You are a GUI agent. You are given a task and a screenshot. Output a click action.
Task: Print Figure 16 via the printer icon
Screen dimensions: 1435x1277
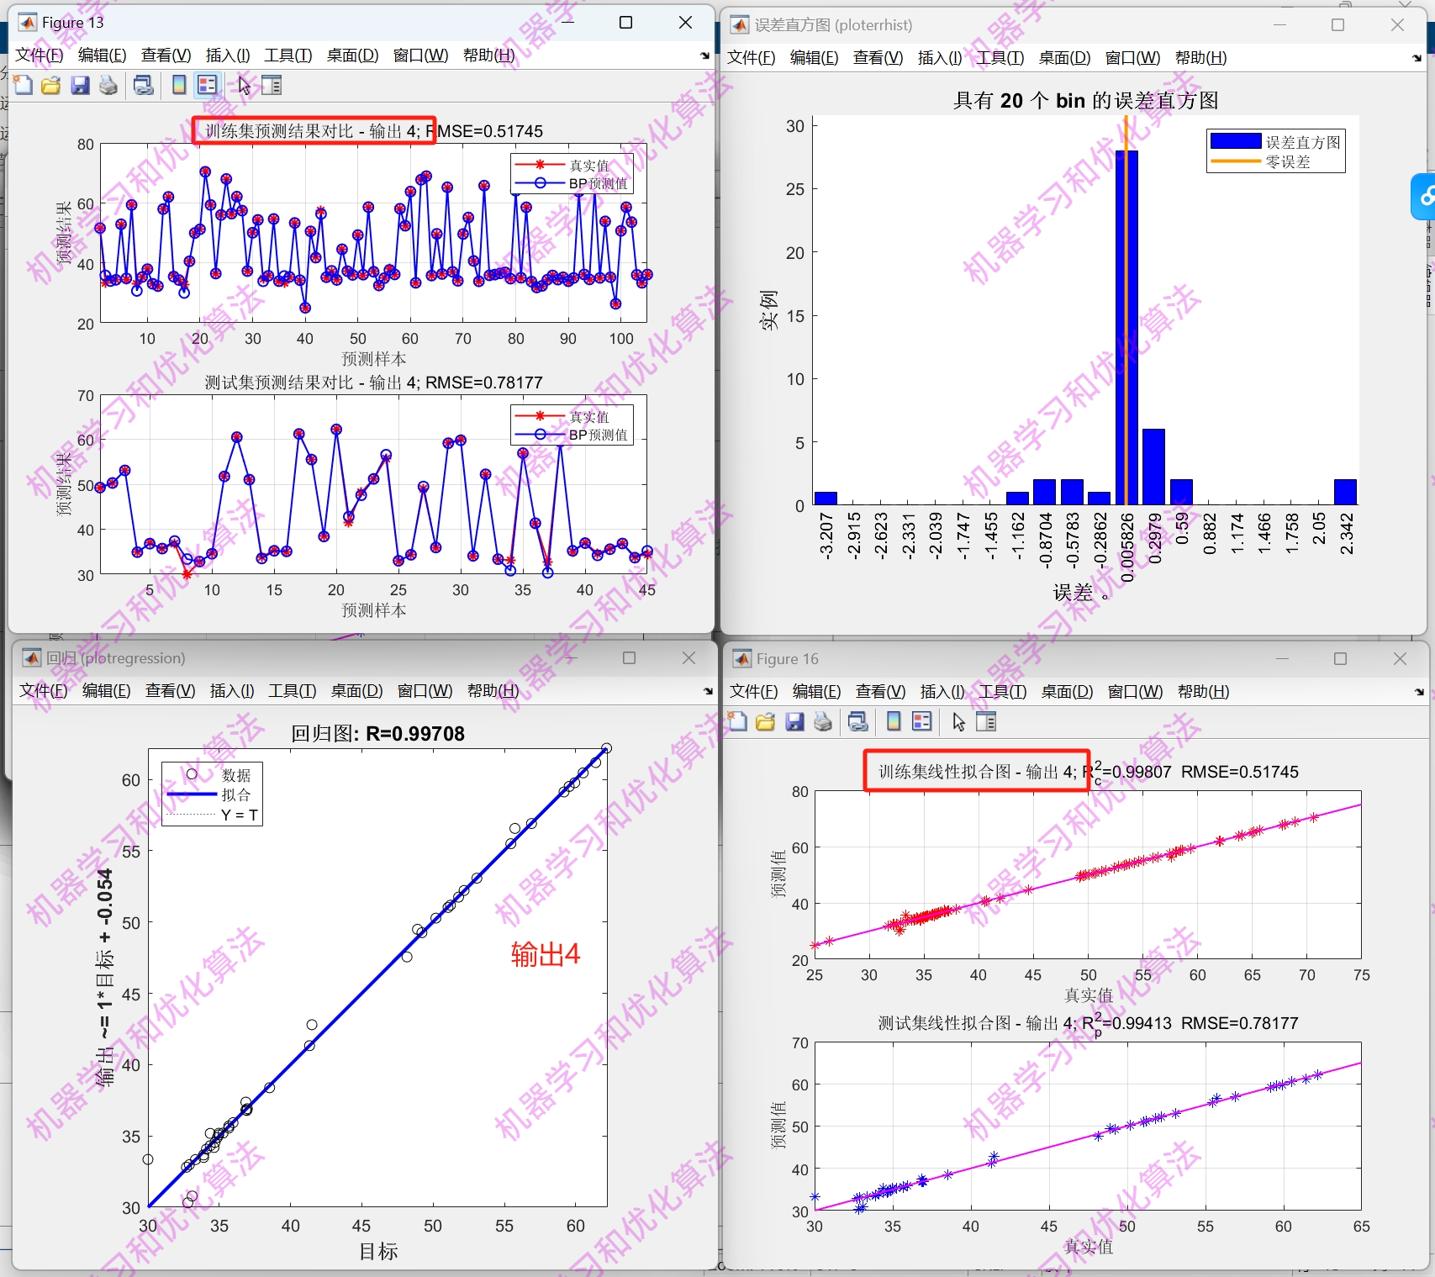tap(822, 721)
